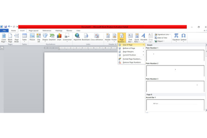Insert a Page Break
This screenshot has height=138, width=207.
coord(17,38)
